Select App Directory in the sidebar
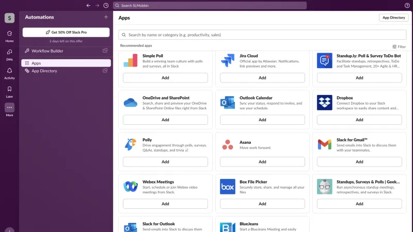The width and height of the screenshot is (413, 232). (x=66, y=71)
